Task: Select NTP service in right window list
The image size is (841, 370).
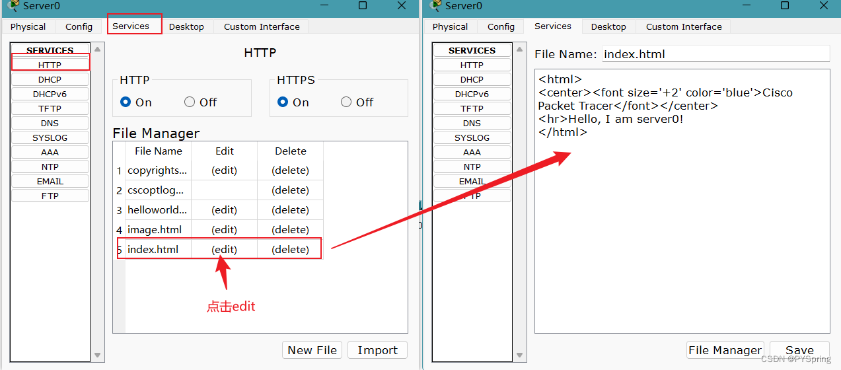Action: click(x=472, y=166)
